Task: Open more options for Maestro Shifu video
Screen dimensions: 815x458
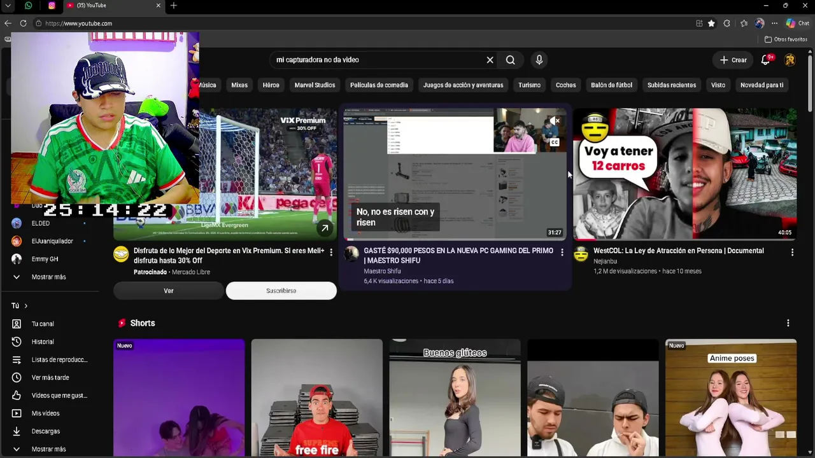Action: 562,253
